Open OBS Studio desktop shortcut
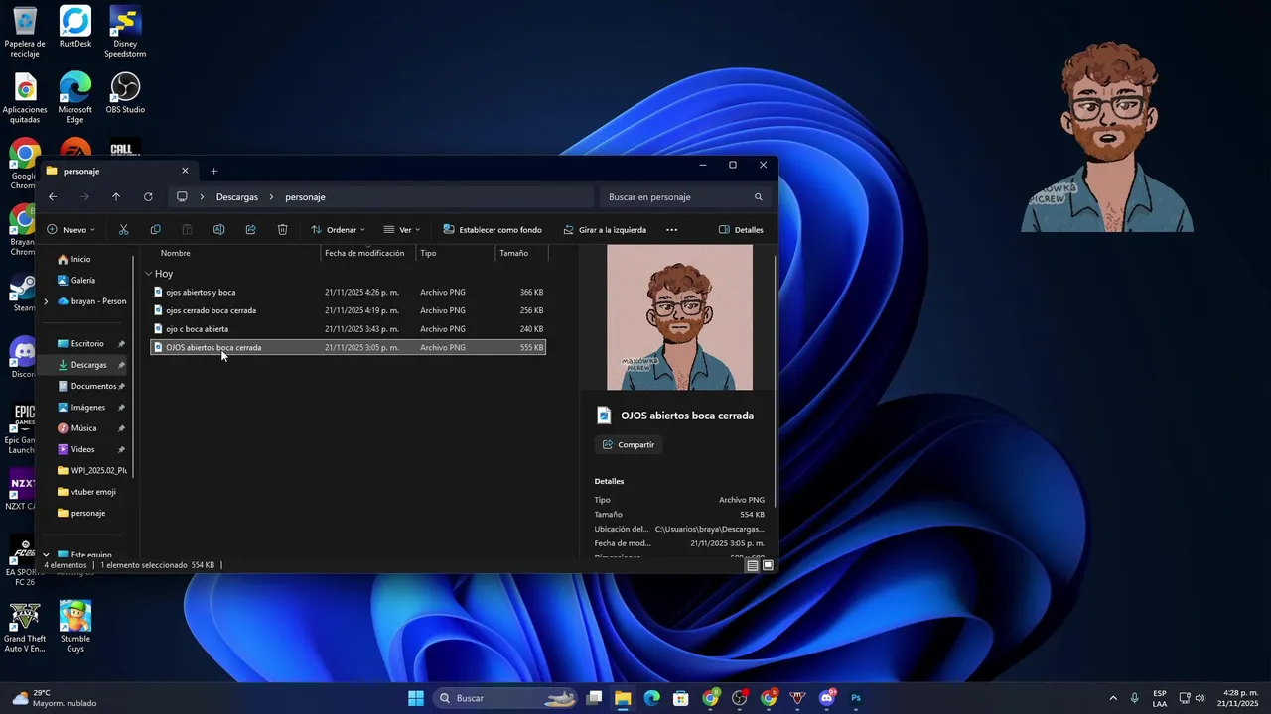This screenshot has width=1271, height=714. coord(125,93)
